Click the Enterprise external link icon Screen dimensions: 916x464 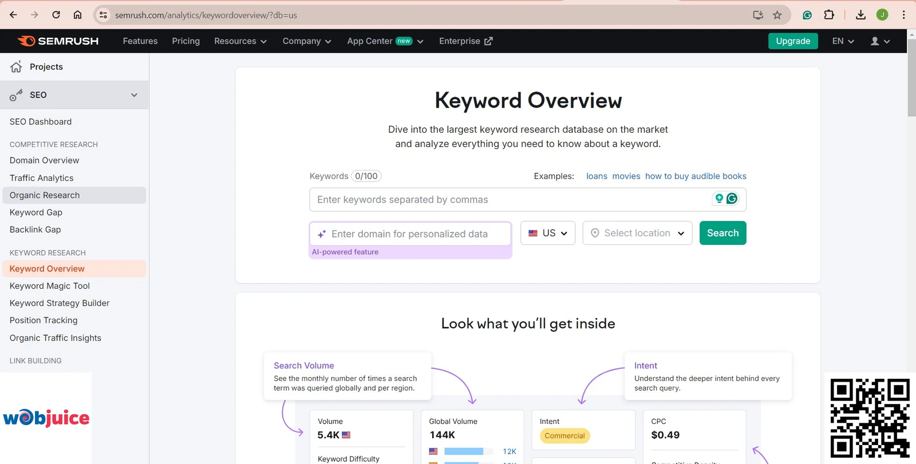point(488,41)
